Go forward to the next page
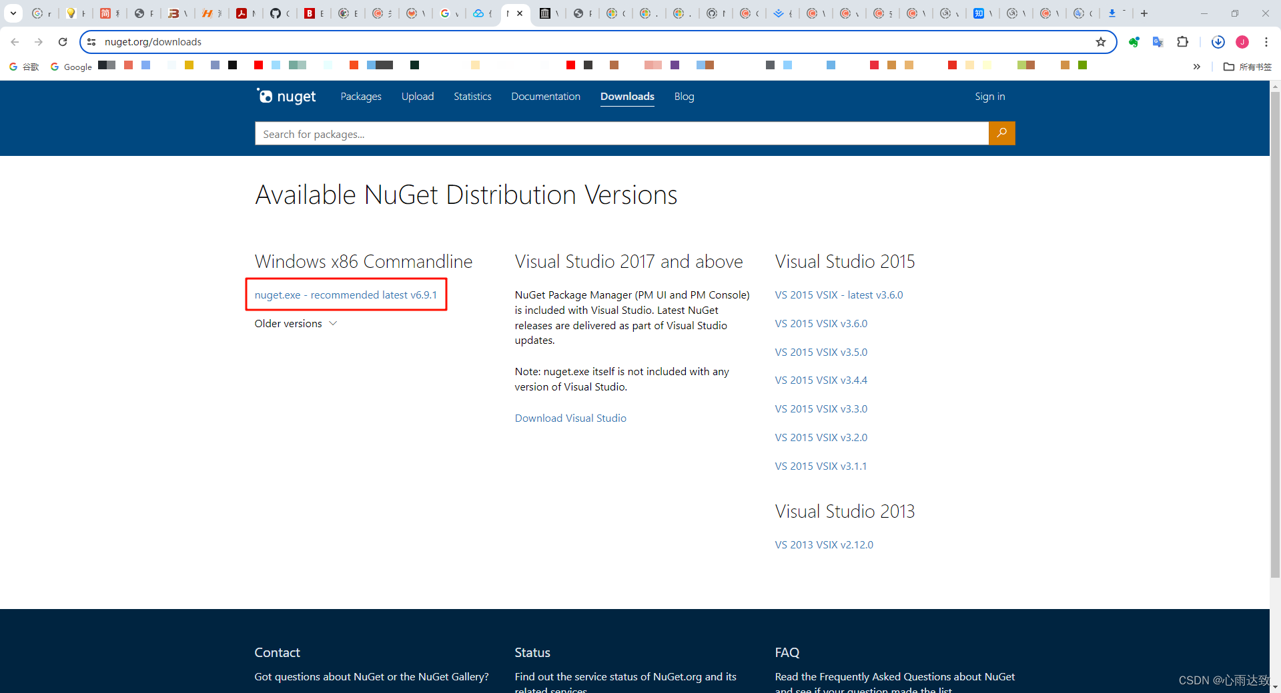Viewport: 1281px width, 693px height. pos(39,42)
